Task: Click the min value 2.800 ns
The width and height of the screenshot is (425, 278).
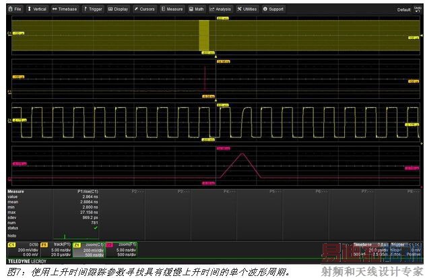Action: [x=90, y=207]
